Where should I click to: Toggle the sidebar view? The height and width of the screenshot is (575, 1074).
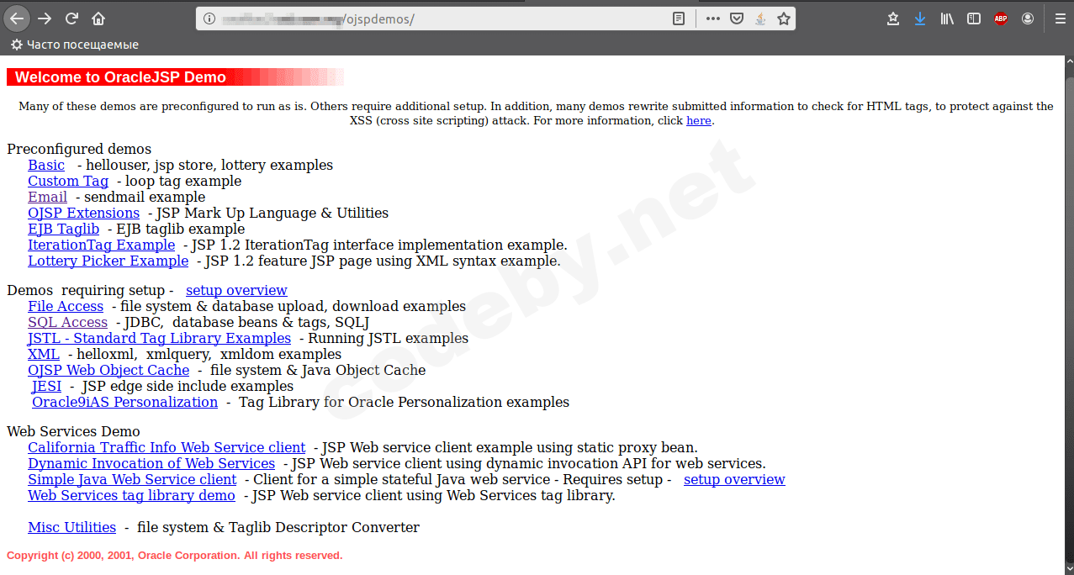[x=974, y=18]
